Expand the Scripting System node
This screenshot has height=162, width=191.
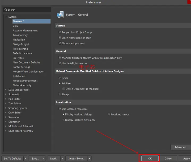click(x=6, y=108)
